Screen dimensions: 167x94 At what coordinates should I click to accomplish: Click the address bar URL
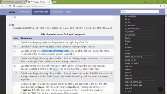[31, 6]
